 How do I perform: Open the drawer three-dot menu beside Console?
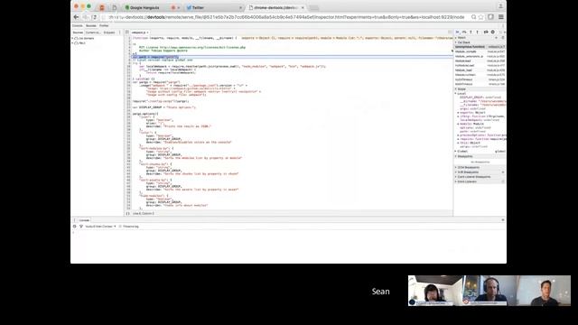[x=74, y=220]
